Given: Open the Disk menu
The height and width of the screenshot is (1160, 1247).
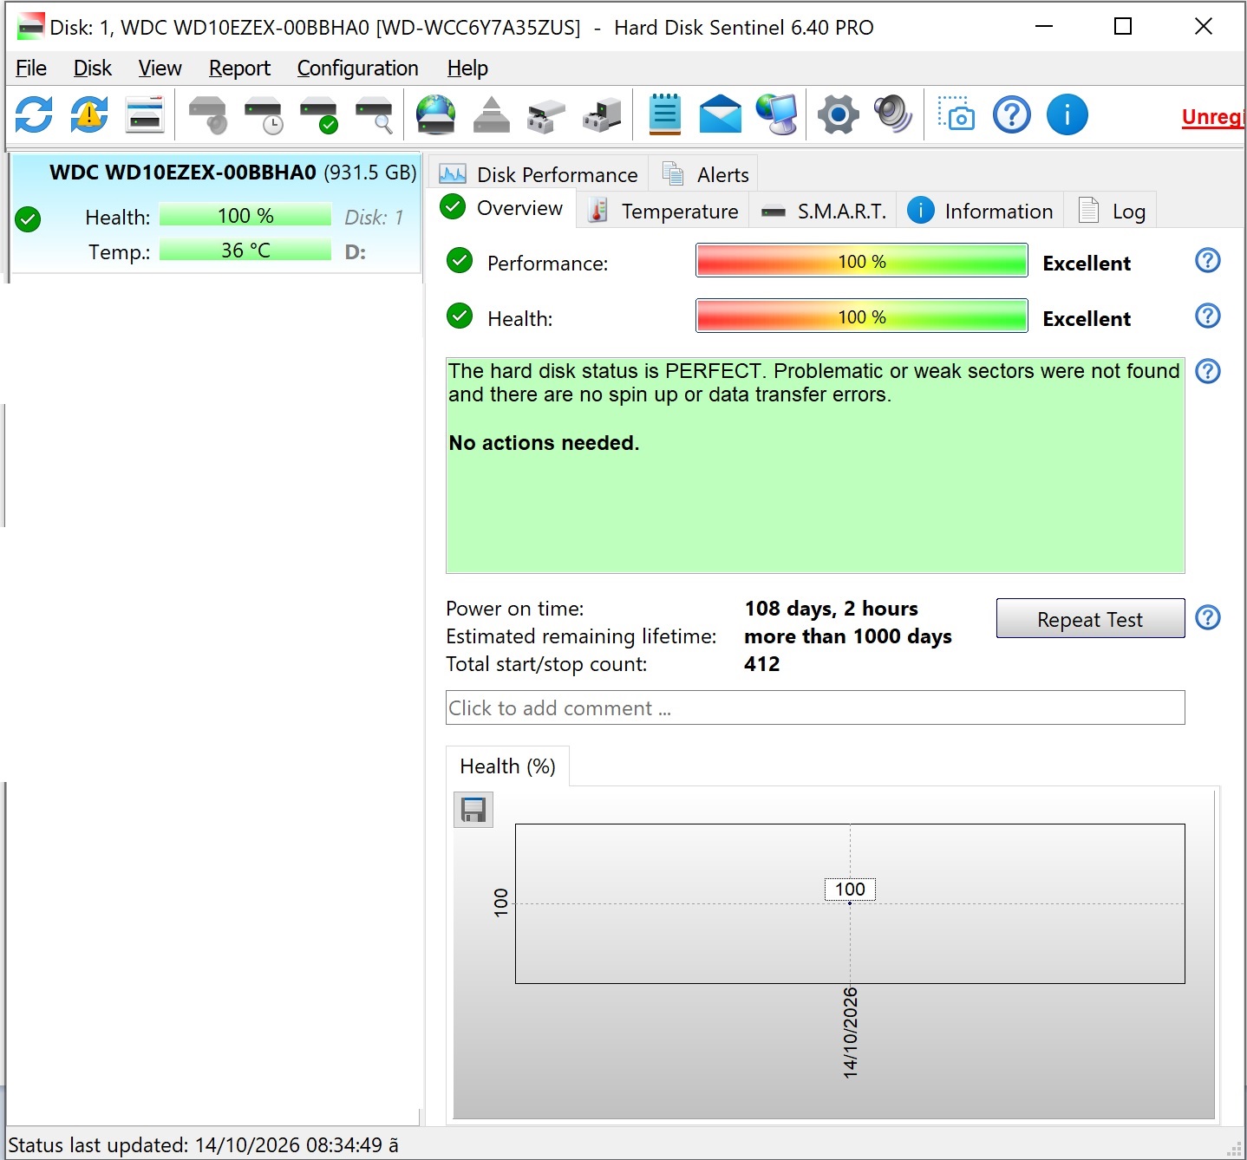Looking at the screenshot, I should (93, 68).
